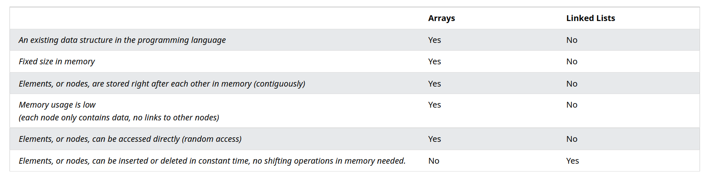The image size is (712, 181).
Task: Click Arrays 'Yes' in Memory usage row
Action: click(x=434, y=105)
